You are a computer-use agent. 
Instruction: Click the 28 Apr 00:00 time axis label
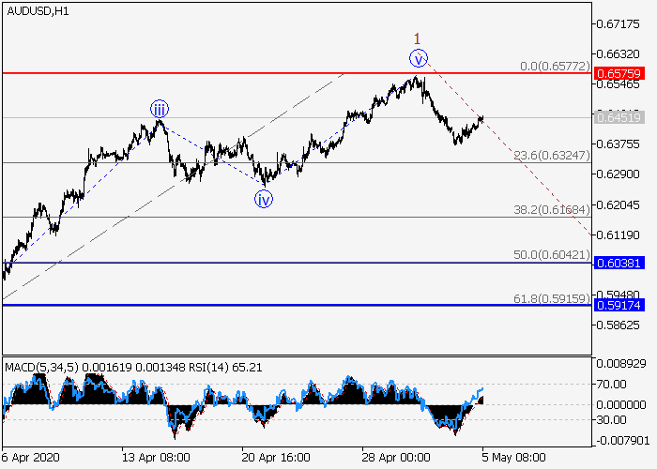396,459
